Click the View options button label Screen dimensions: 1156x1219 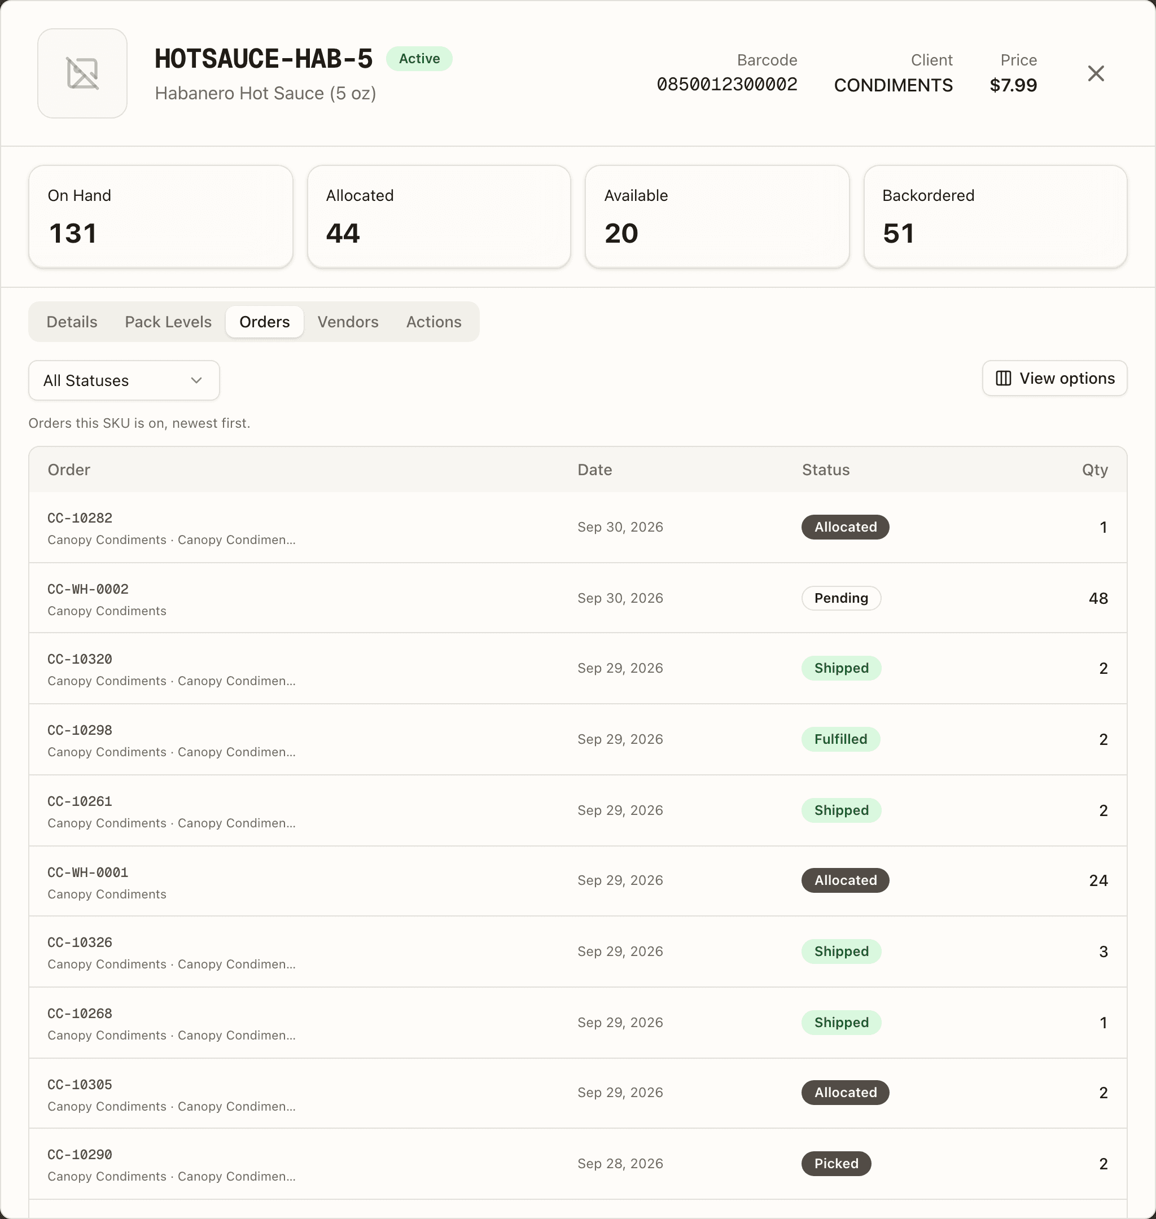pos(1067,378)
